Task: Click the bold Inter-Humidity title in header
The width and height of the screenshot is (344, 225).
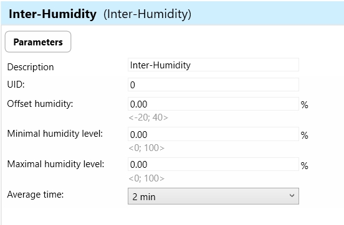Action: pos(52,14)
